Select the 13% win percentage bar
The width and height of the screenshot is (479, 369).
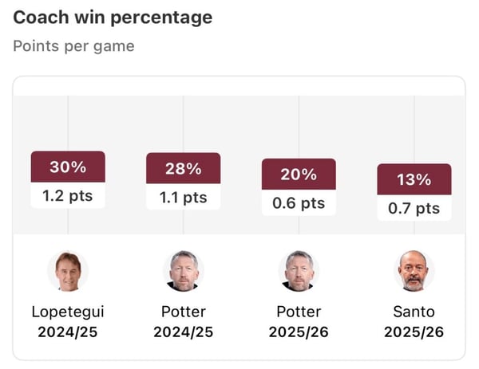click(414, 179)
